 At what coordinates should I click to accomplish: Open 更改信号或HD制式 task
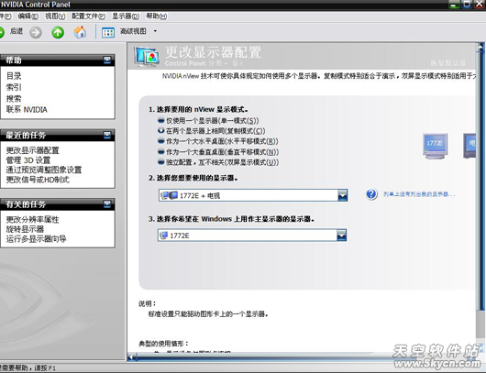coord(38,180)
